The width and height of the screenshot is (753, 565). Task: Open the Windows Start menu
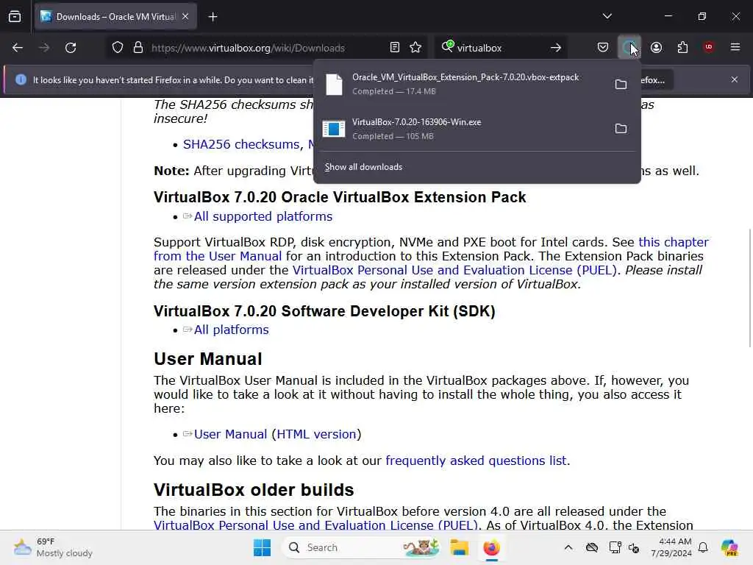tap(263, 547)
